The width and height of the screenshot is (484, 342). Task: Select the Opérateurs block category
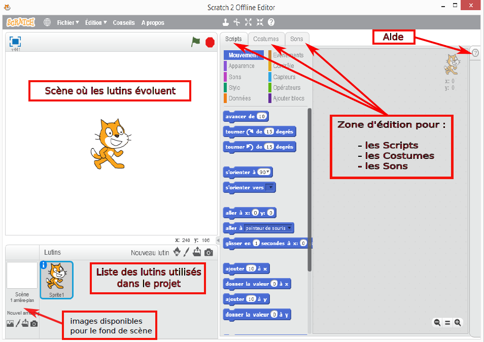pyautogui.click(x=287, y=88)
